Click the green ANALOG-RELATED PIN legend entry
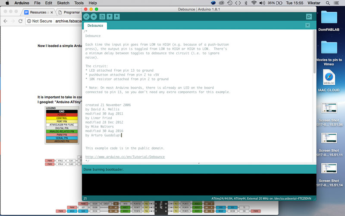 tap(62, 131)
